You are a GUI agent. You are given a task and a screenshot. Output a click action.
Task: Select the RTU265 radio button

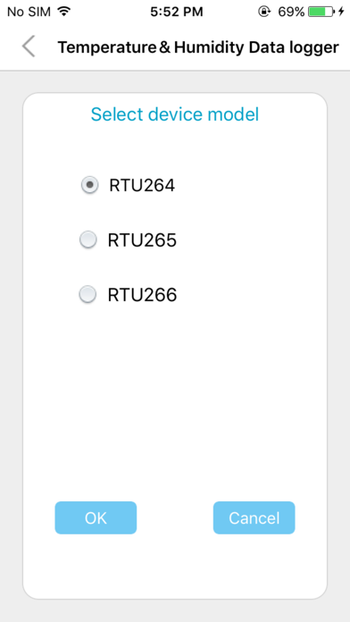pyautogui.click(x=88, y=240)
